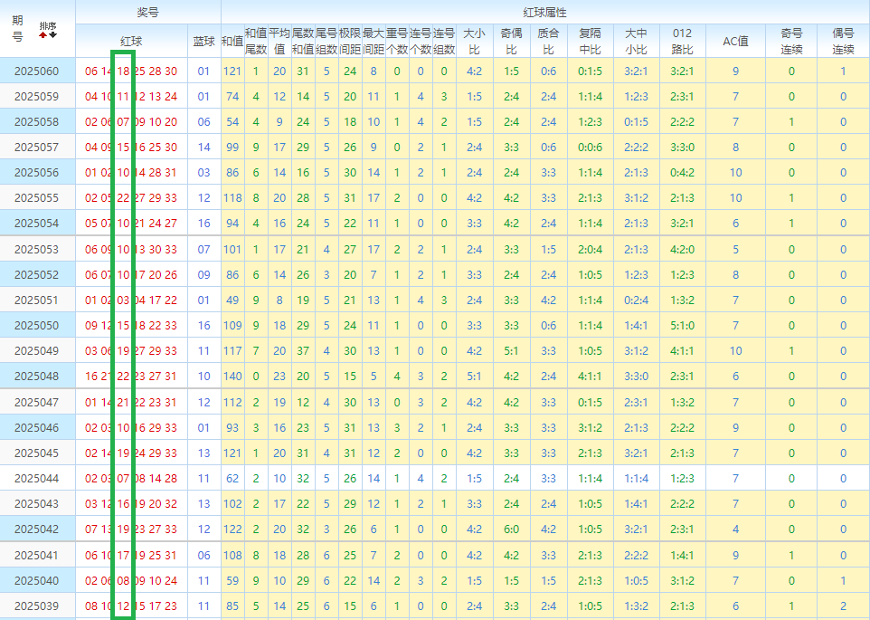The image size is (870, 620).
Task: Click blue ball 16 in row 2025054
Action: [203, 224]
